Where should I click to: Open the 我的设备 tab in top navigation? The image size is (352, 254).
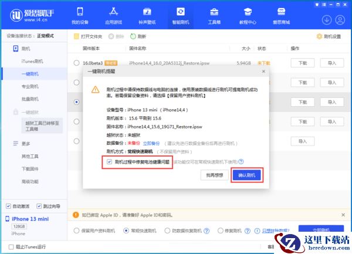point(80,15)
